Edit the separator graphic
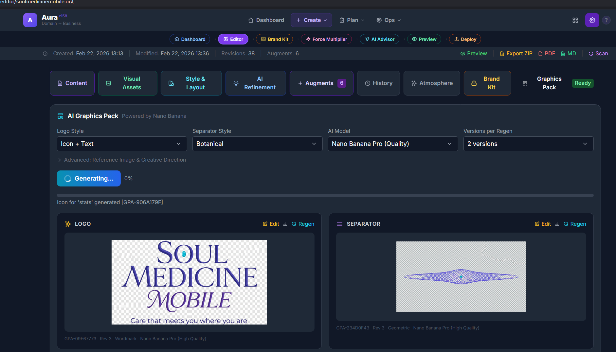Screen dimensions: 616x352 click(543, 224)
